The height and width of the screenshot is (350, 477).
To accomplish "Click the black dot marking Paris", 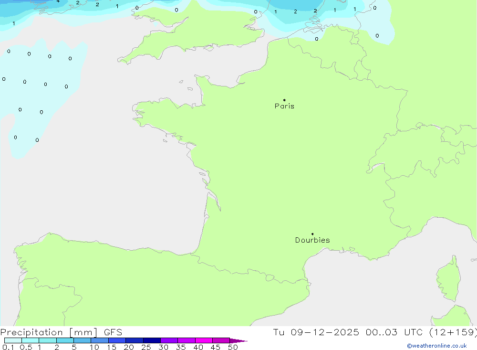I will [284, 100].
